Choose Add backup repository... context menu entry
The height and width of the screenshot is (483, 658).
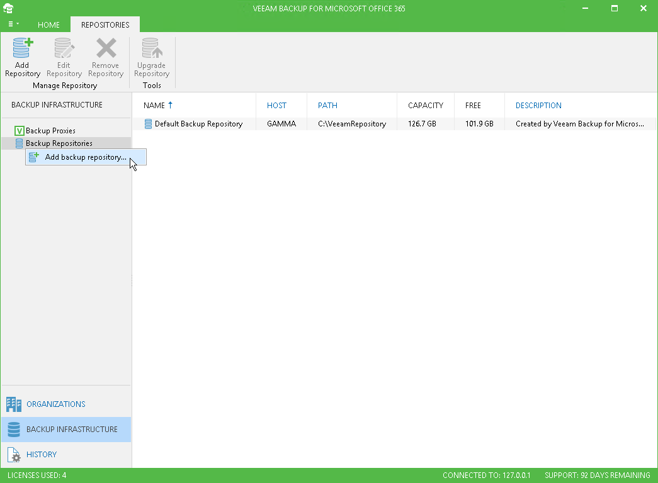tap(86, 157)
